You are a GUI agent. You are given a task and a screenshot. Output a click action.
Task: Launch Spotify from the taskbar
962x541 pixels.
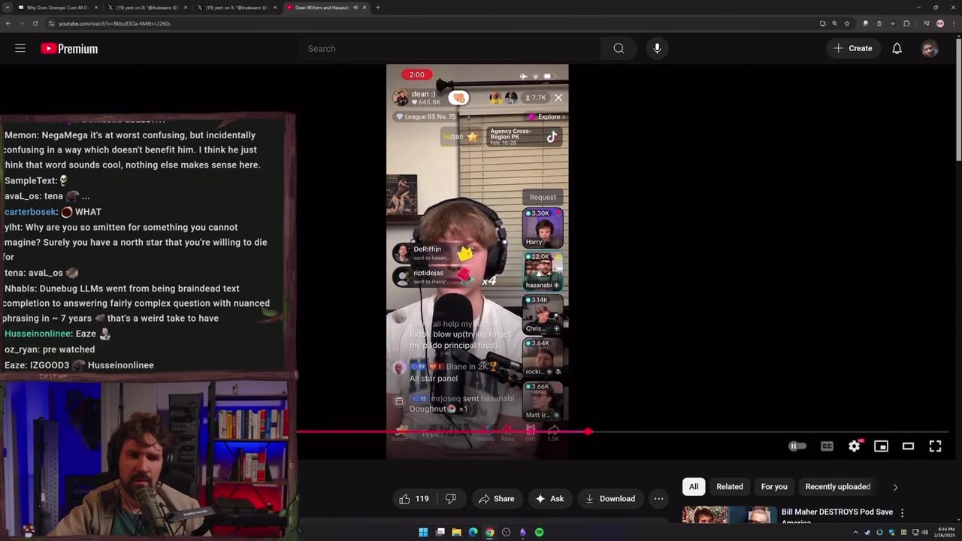(x=539, y=533)
